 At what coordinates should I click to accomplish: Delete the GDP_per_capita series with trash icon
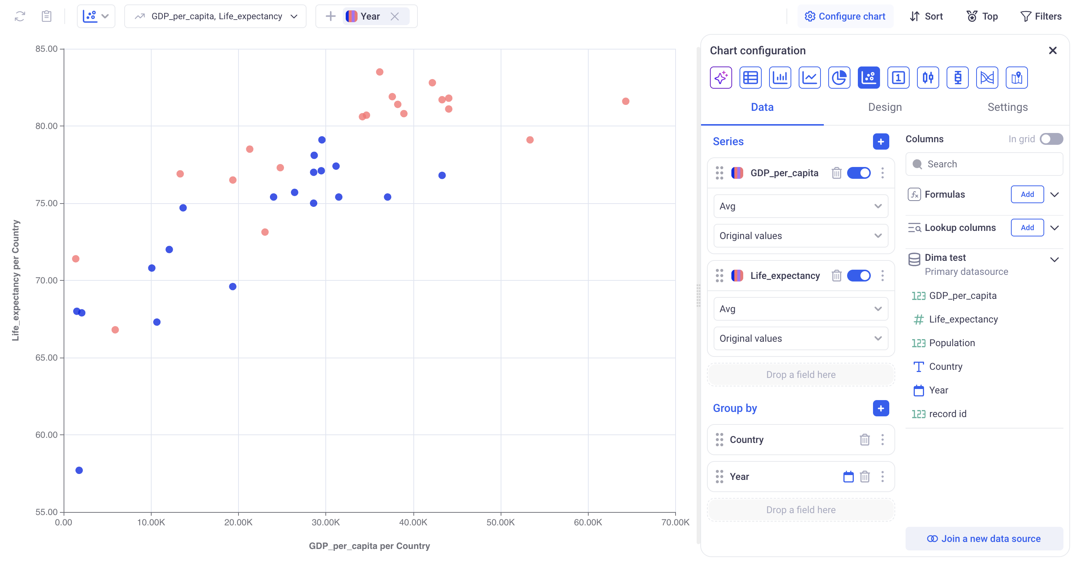836,173
